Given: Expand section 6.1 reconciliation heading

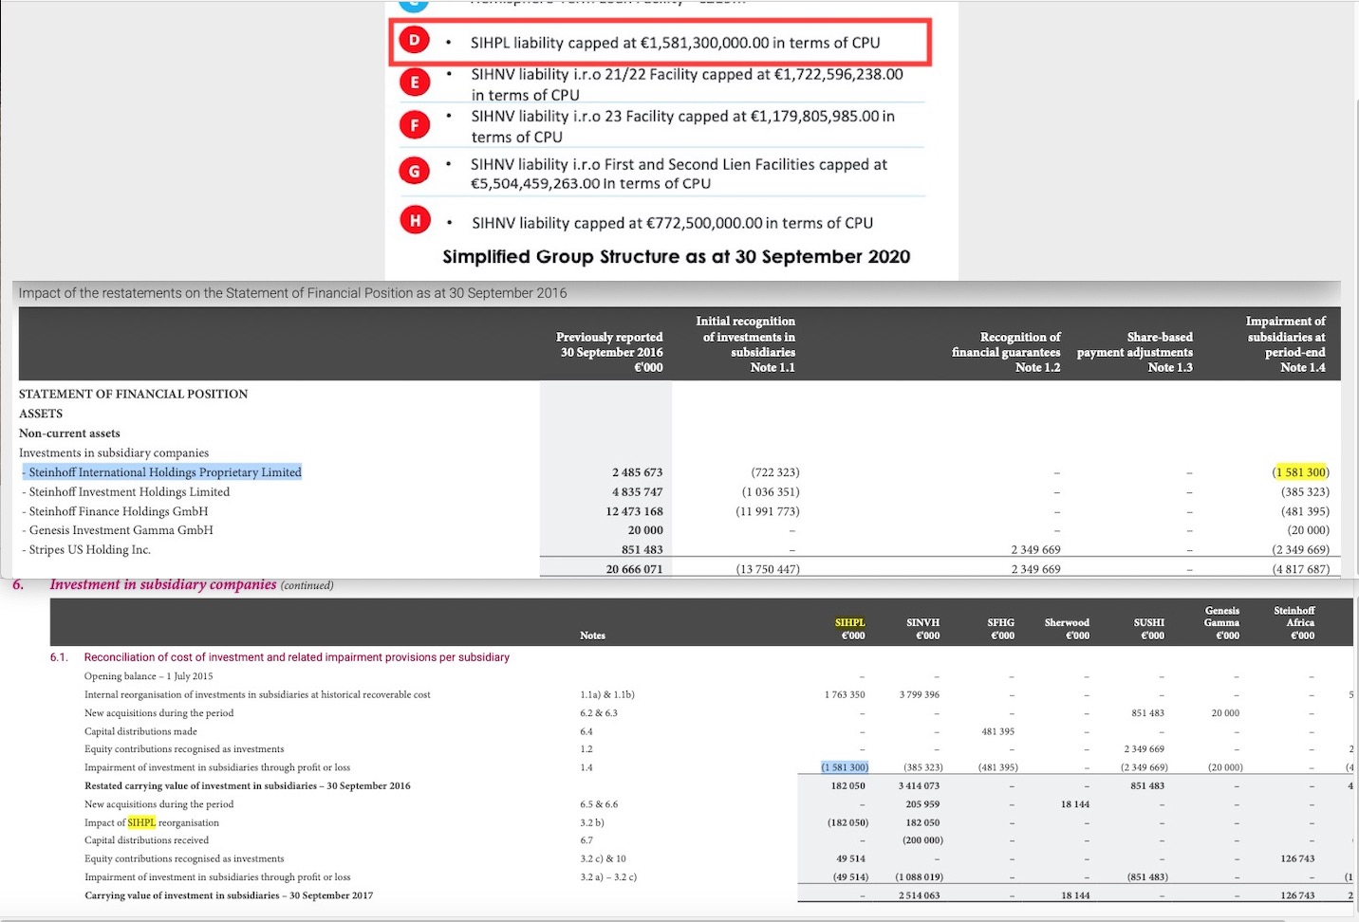Looking at the screenshot, I should coord(296,656).
